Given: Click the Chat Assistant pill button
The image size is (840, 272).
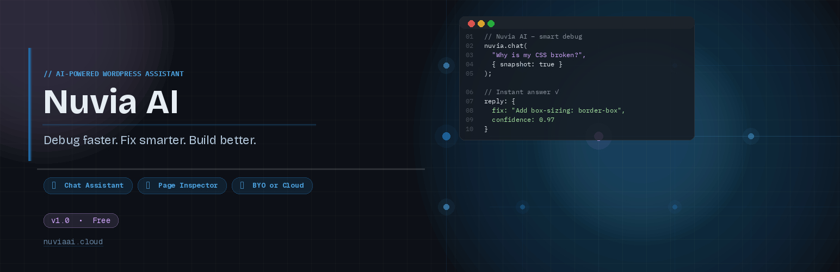Looking at the screenshot, I should tap(88, 186).
